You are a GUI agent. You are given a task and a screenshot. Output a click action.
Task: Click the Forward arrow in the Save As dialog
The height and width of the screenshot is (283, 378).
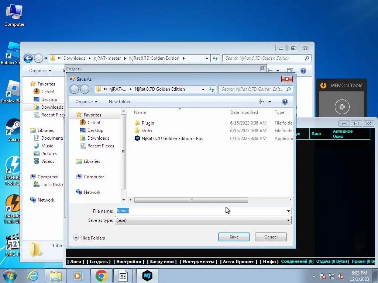pos(85,89)
